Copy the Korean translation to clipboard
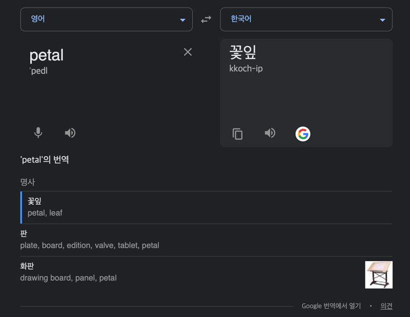This screenshot has height=317, width=410. (237, 134)
